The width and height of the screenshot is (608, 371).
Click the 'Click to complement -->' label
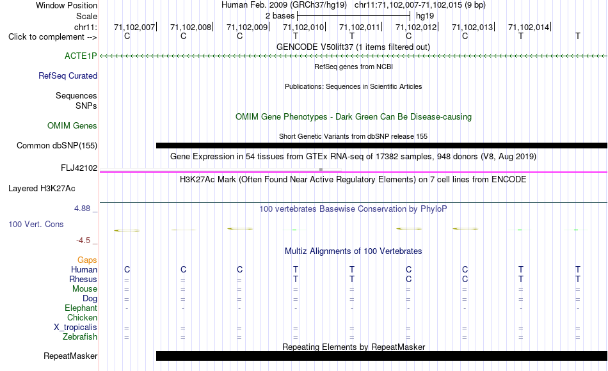(x=52, y=37)
